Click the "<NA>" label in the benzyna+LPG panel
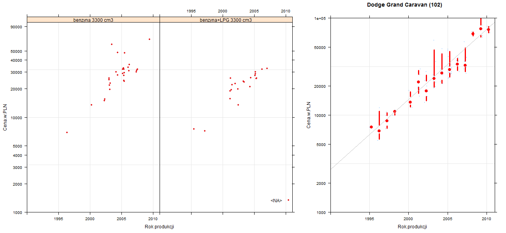The height and width of the screenshot is (233, 506). pyautogui.click(x=276, y=200)
